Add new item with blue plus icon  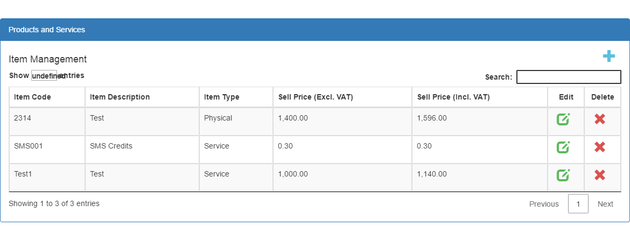(608, 57)
